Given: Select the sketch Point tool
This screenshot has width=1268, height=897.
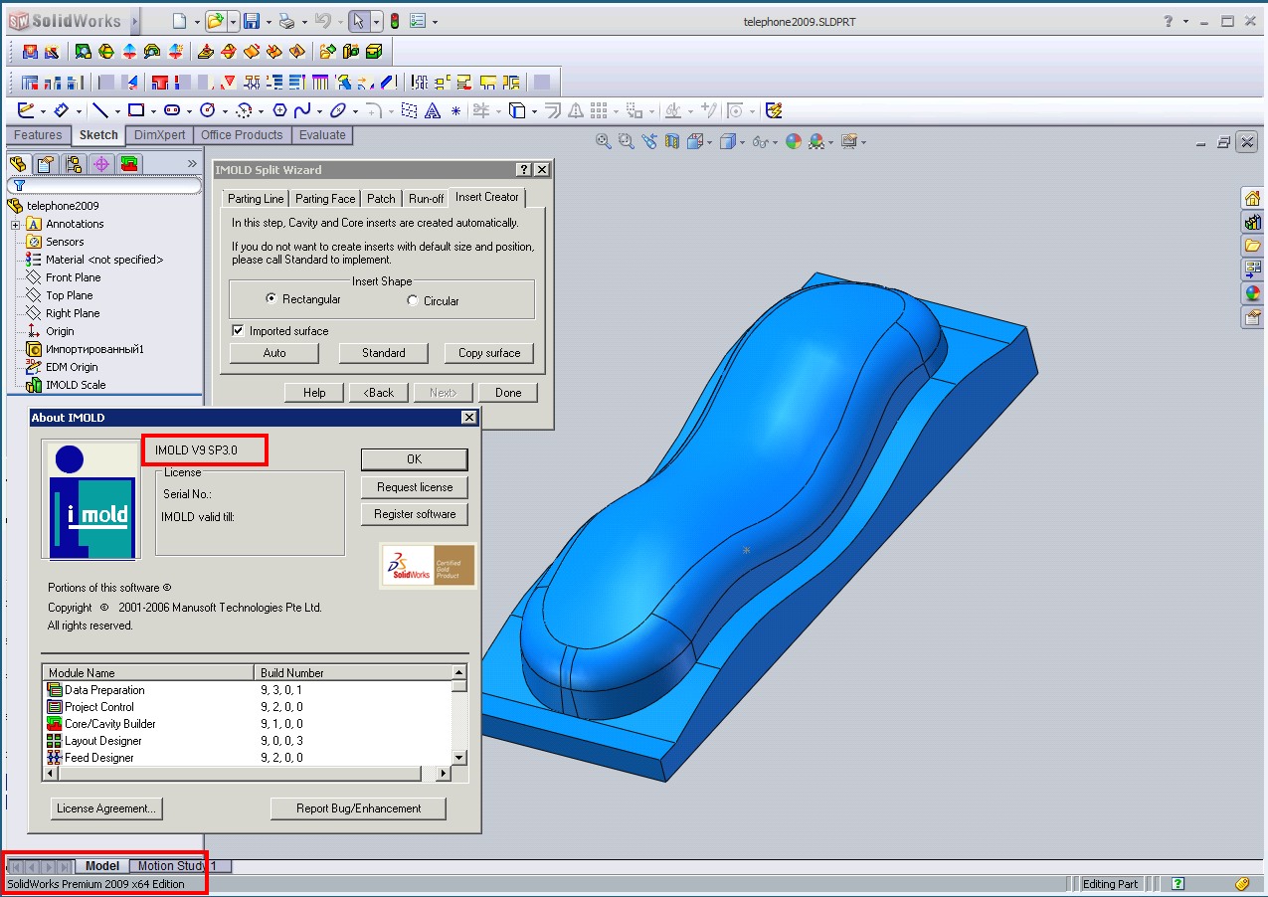Looking at the screenshot, I should pos(455,111).
